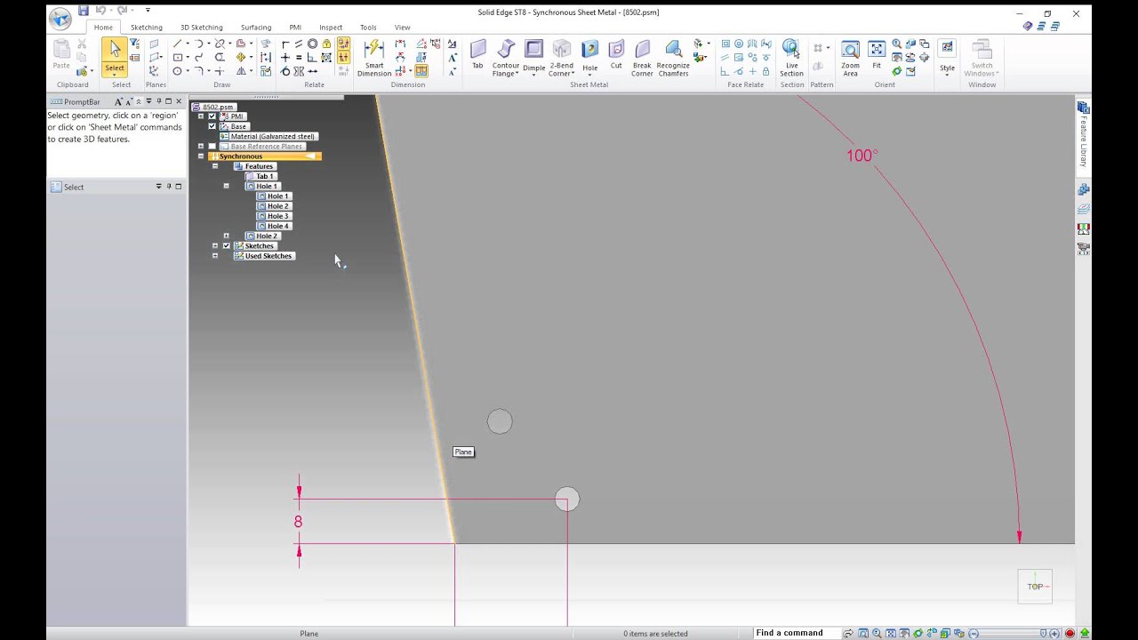The width and height of the screenshot is (1138, 640).
Task: Open the Inspect tab
Action: (x=331, y=28)
